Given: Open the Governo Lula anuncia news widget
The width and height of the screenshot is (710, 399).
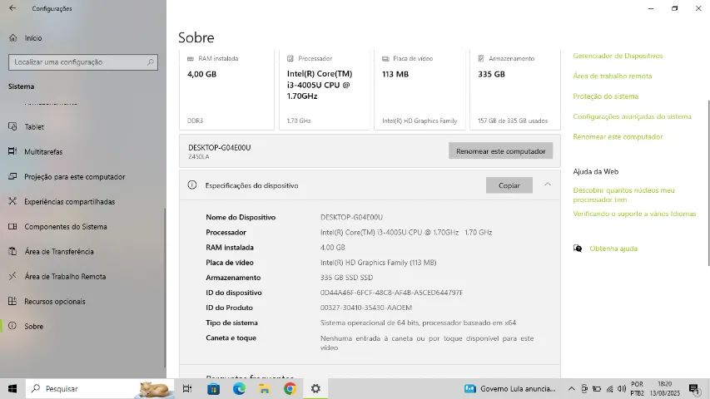Looking at the screenshot, I should [509, 388].
